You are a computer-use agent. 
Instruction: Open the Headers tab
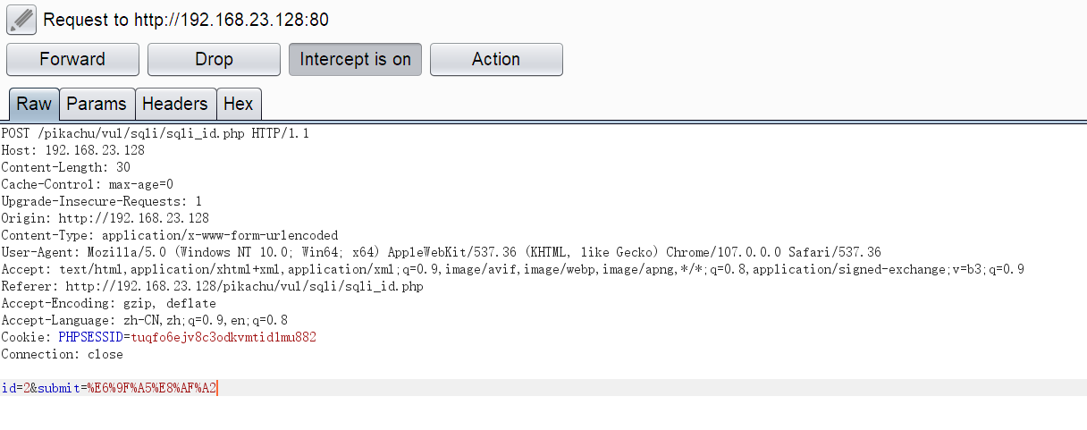click(x=174, y=104)
